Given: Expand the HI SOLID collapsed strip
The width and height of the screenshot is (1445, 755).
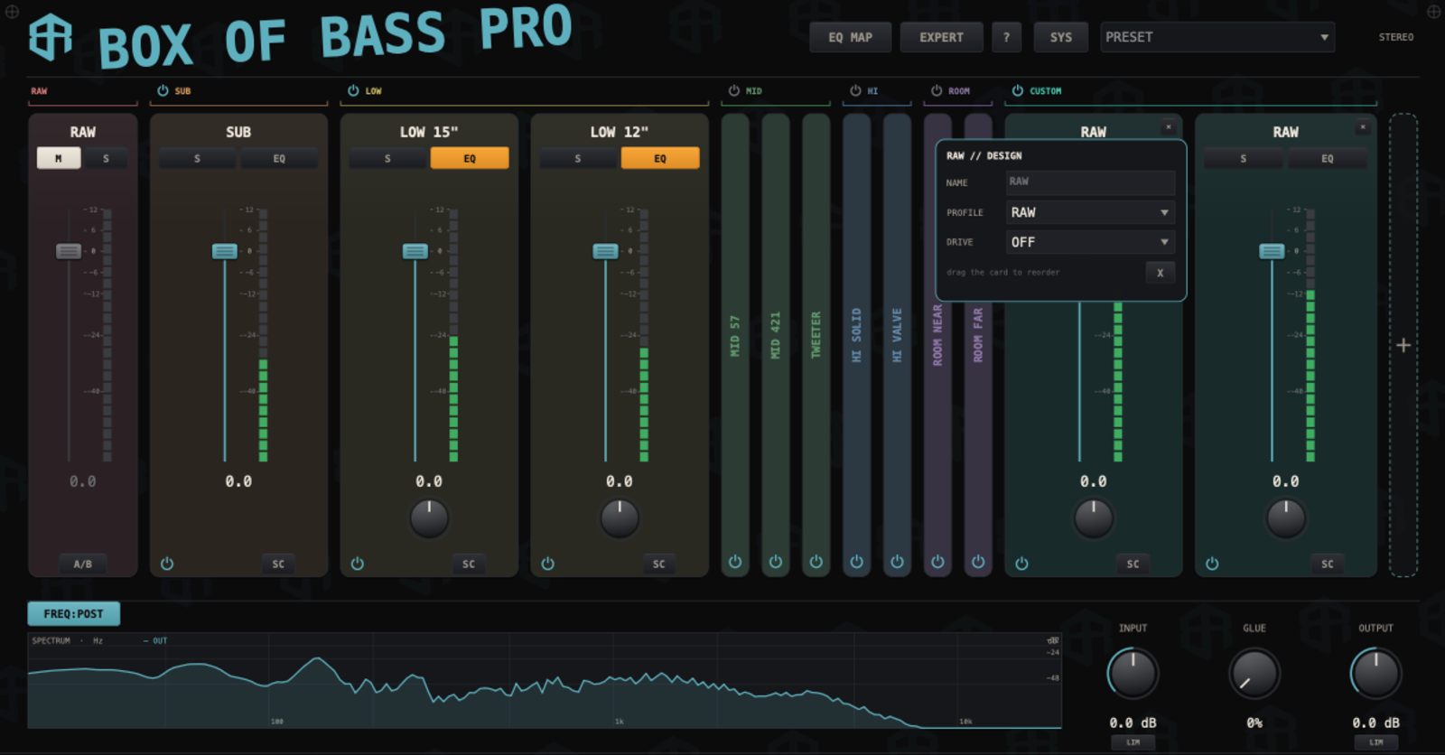Looking at the screenshot, I should 856,334.
